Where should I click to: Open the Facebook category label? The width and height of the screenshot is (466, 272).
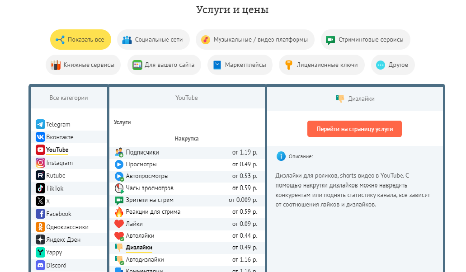click(x=59, y=214)
